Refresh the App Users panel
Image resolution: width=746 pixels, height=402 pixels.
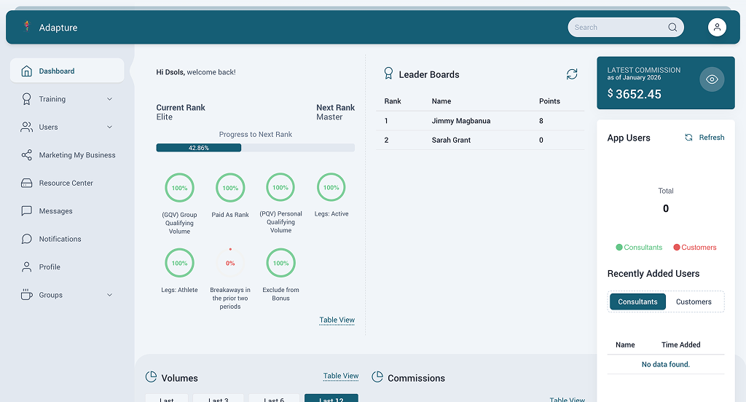[704, 138]
